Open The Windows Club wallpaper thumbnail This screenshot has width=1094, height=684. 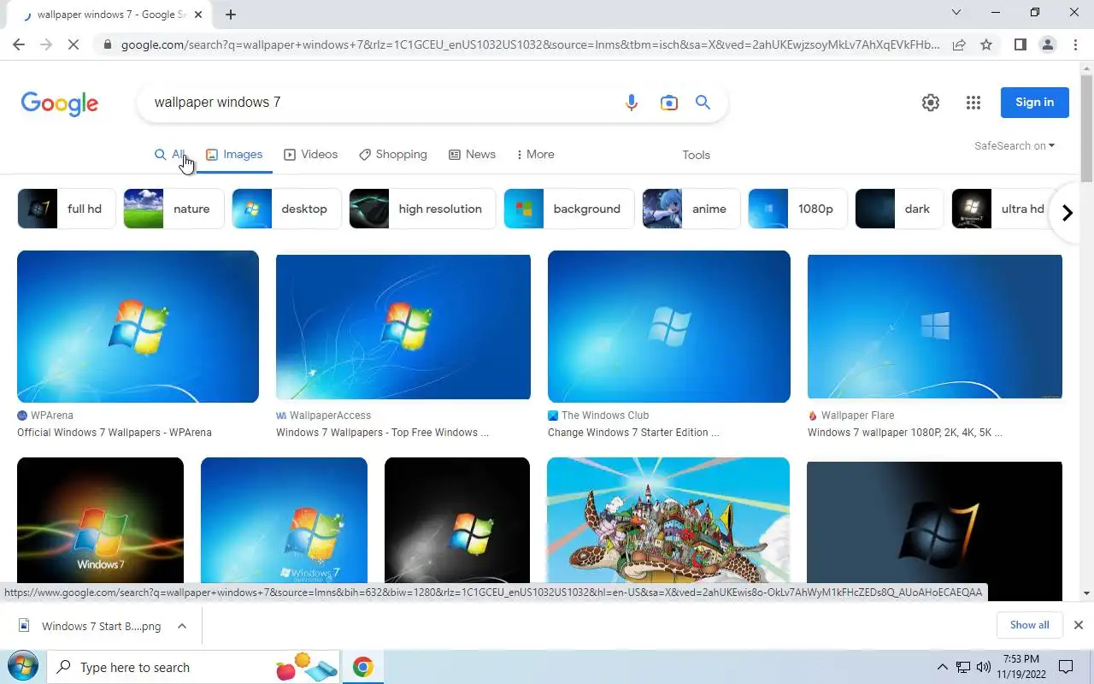pos(669,327)
